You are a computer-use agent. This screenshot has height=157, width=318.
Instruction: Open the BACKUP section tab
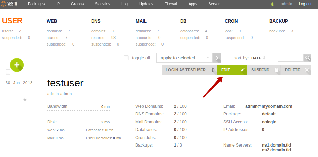pyautogui.click(x=278, y=21)
